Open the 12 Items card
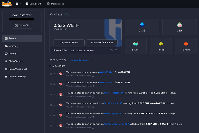Viewport: 199px width, 133px height. click(x=186, y=46)
